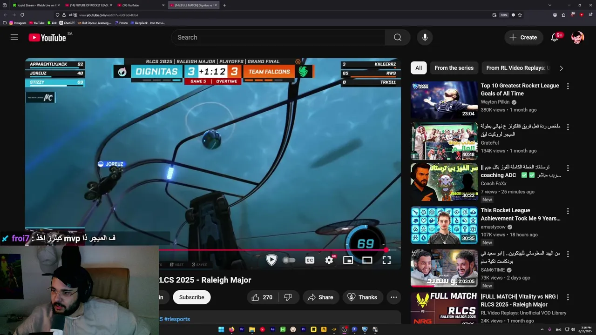Open the list all tabs chevron
This screenshot has height=335, width=596.
coord(550,5)
